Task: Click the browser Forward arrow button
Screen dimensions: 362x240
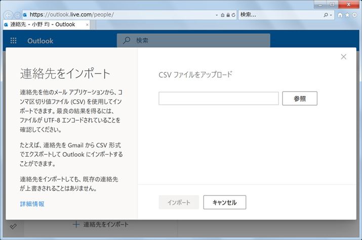Action: click(17, 15)
